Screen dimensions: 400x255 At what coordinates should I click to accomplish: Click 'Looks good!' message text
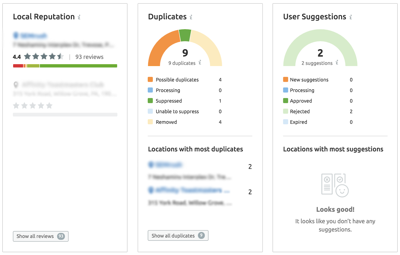click(x=335, y=209)
